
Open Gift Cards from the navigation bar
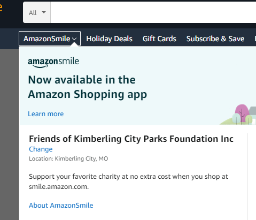(159, 39)
